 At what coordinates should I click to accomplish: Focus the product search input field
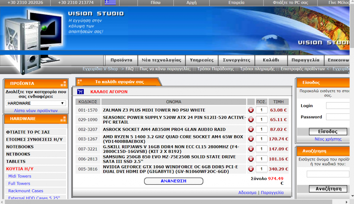click(x=328, y=174)
